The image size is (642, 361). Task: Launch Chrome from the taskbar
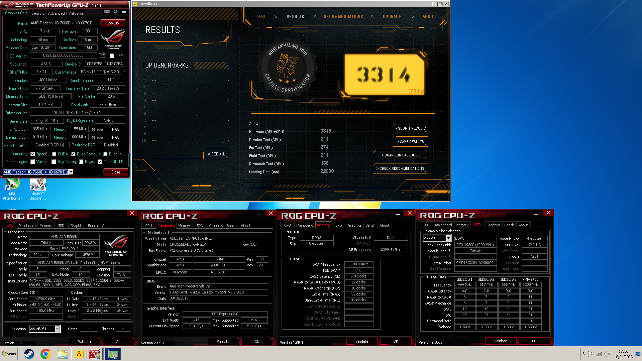(46, 354)
